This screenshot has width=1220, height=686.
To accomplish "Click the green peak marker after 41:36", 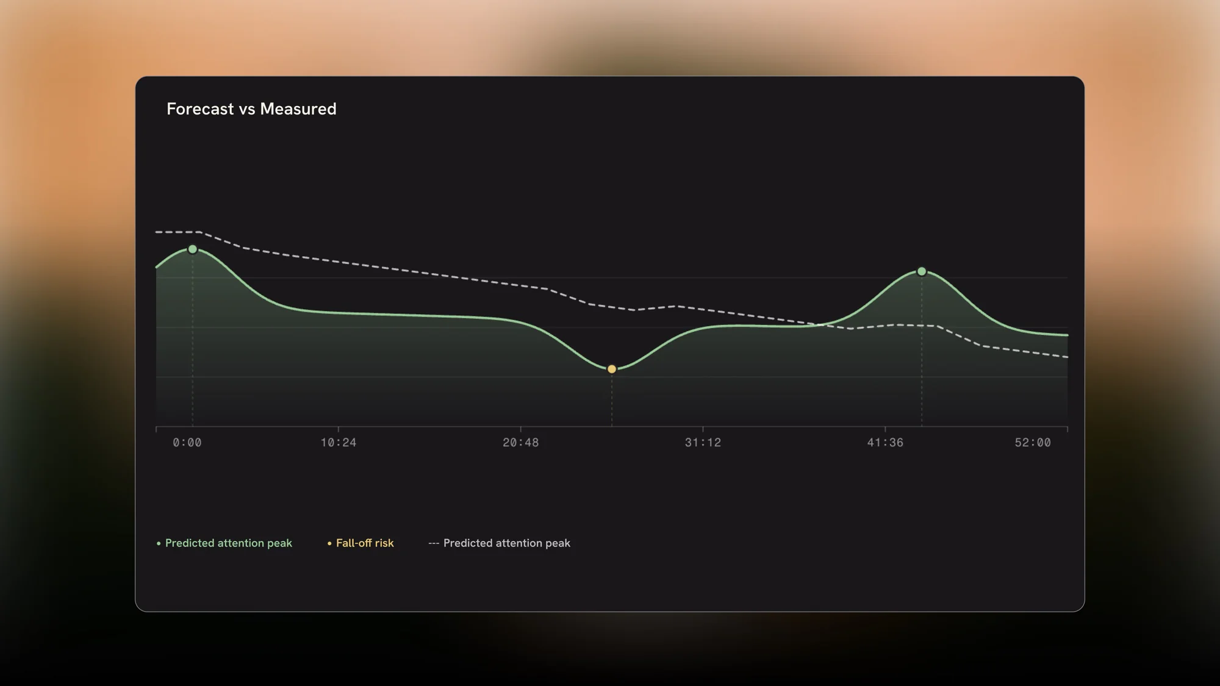I will (x=922, y=271).
